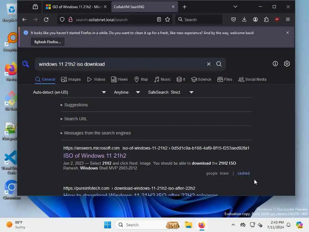The width and height of the screenshot is (309, 232).
Task: Click the Firefox back arrow
Action: tap(24, 20)
